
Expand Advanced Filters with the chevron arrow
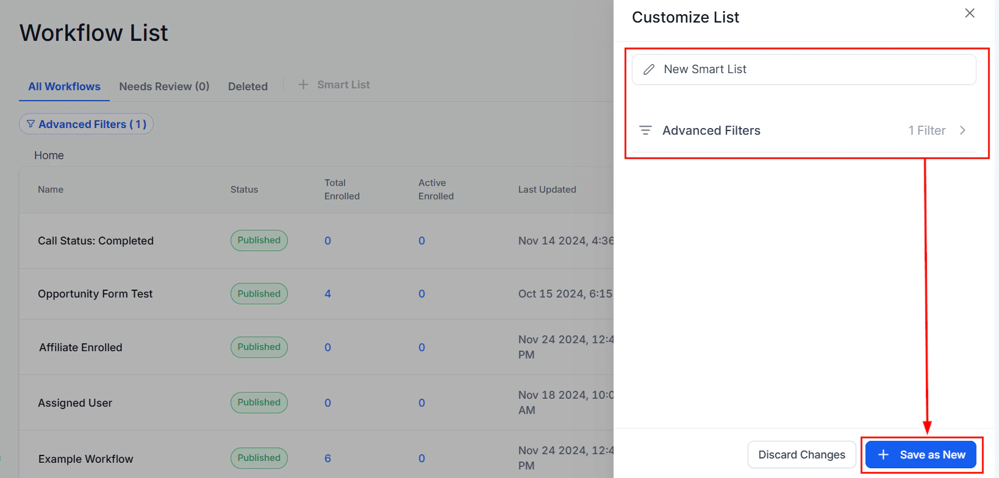pyautogui.click(x=962, y=130)
